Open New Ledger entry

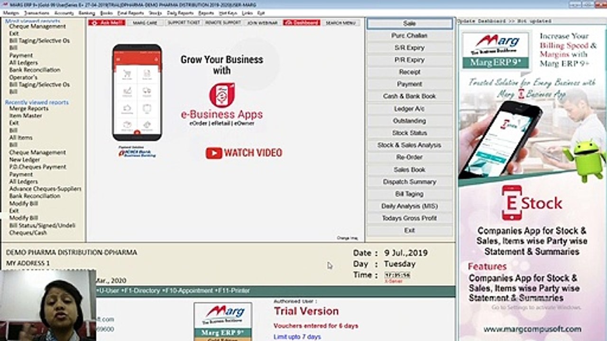coord(25,160)
